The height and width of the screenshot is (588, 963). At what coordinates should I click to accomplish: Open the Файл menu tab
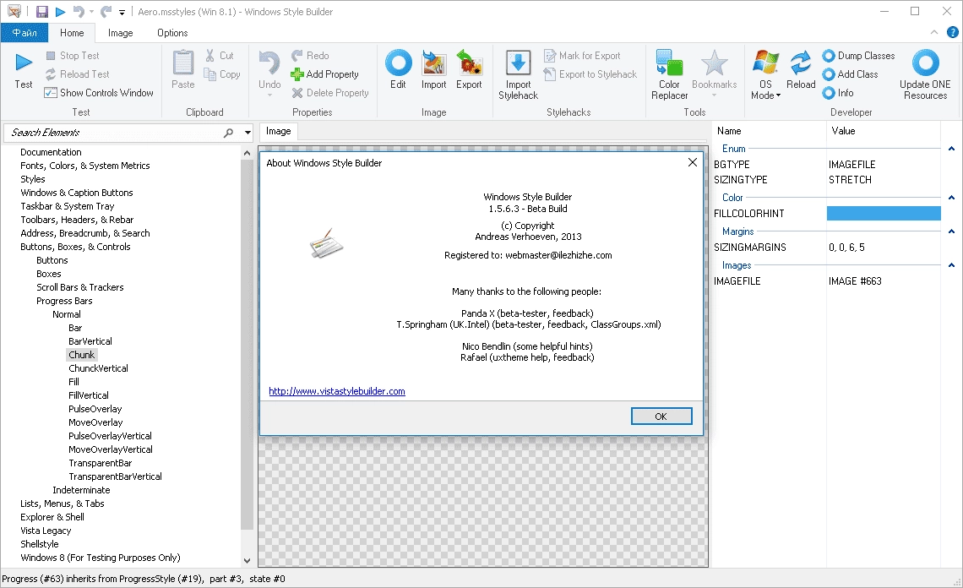25,33
